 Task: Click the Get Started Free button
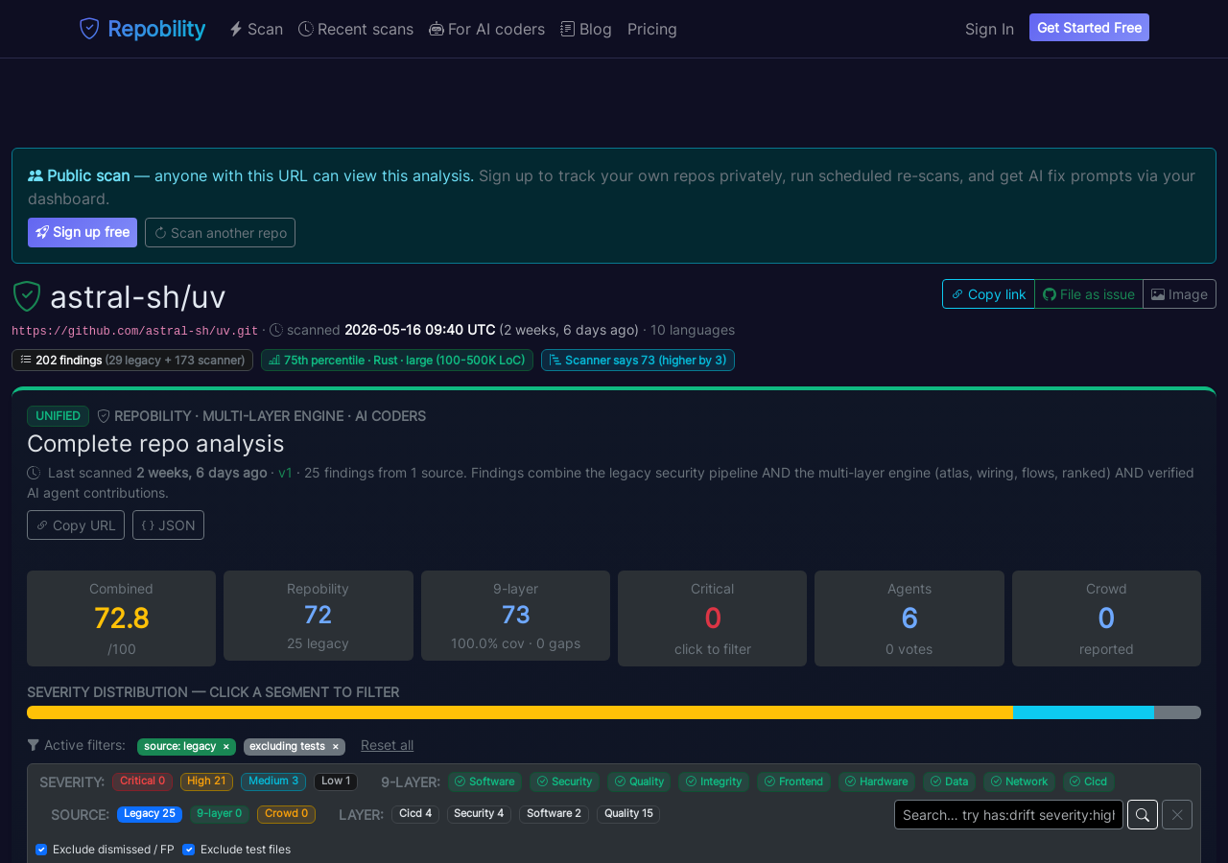click(x=1089, y=28)
